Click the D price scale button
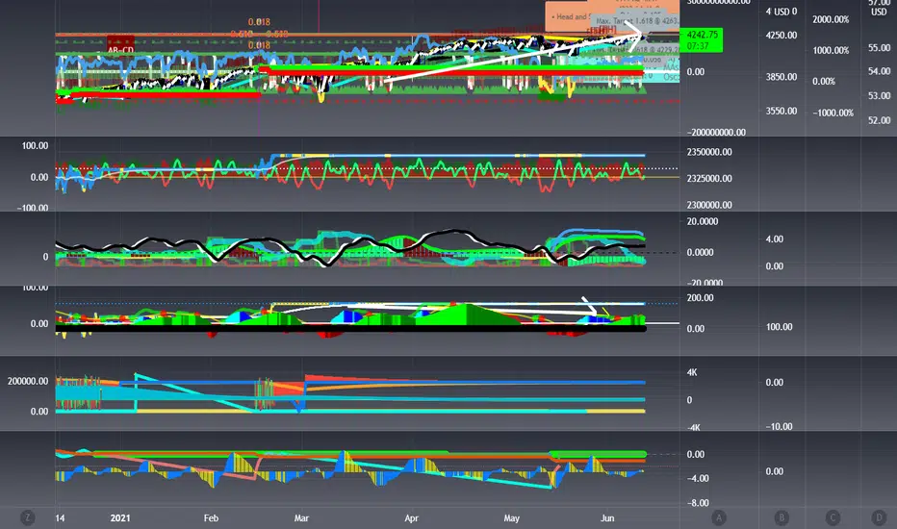 880,518
